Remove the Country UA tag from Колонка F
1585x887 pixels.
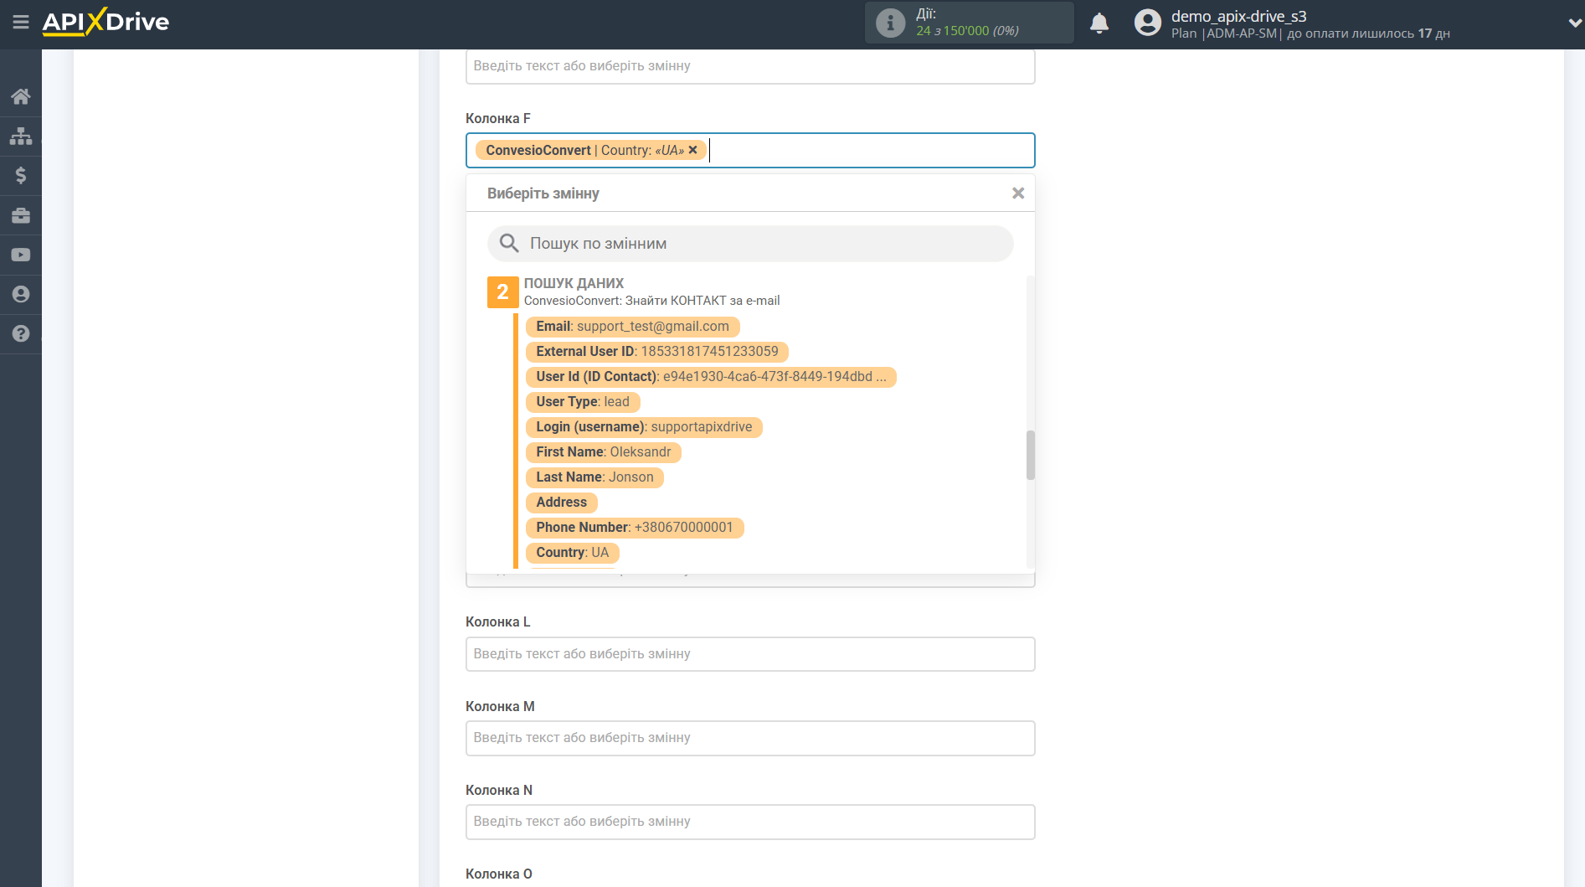pos(692,151)
